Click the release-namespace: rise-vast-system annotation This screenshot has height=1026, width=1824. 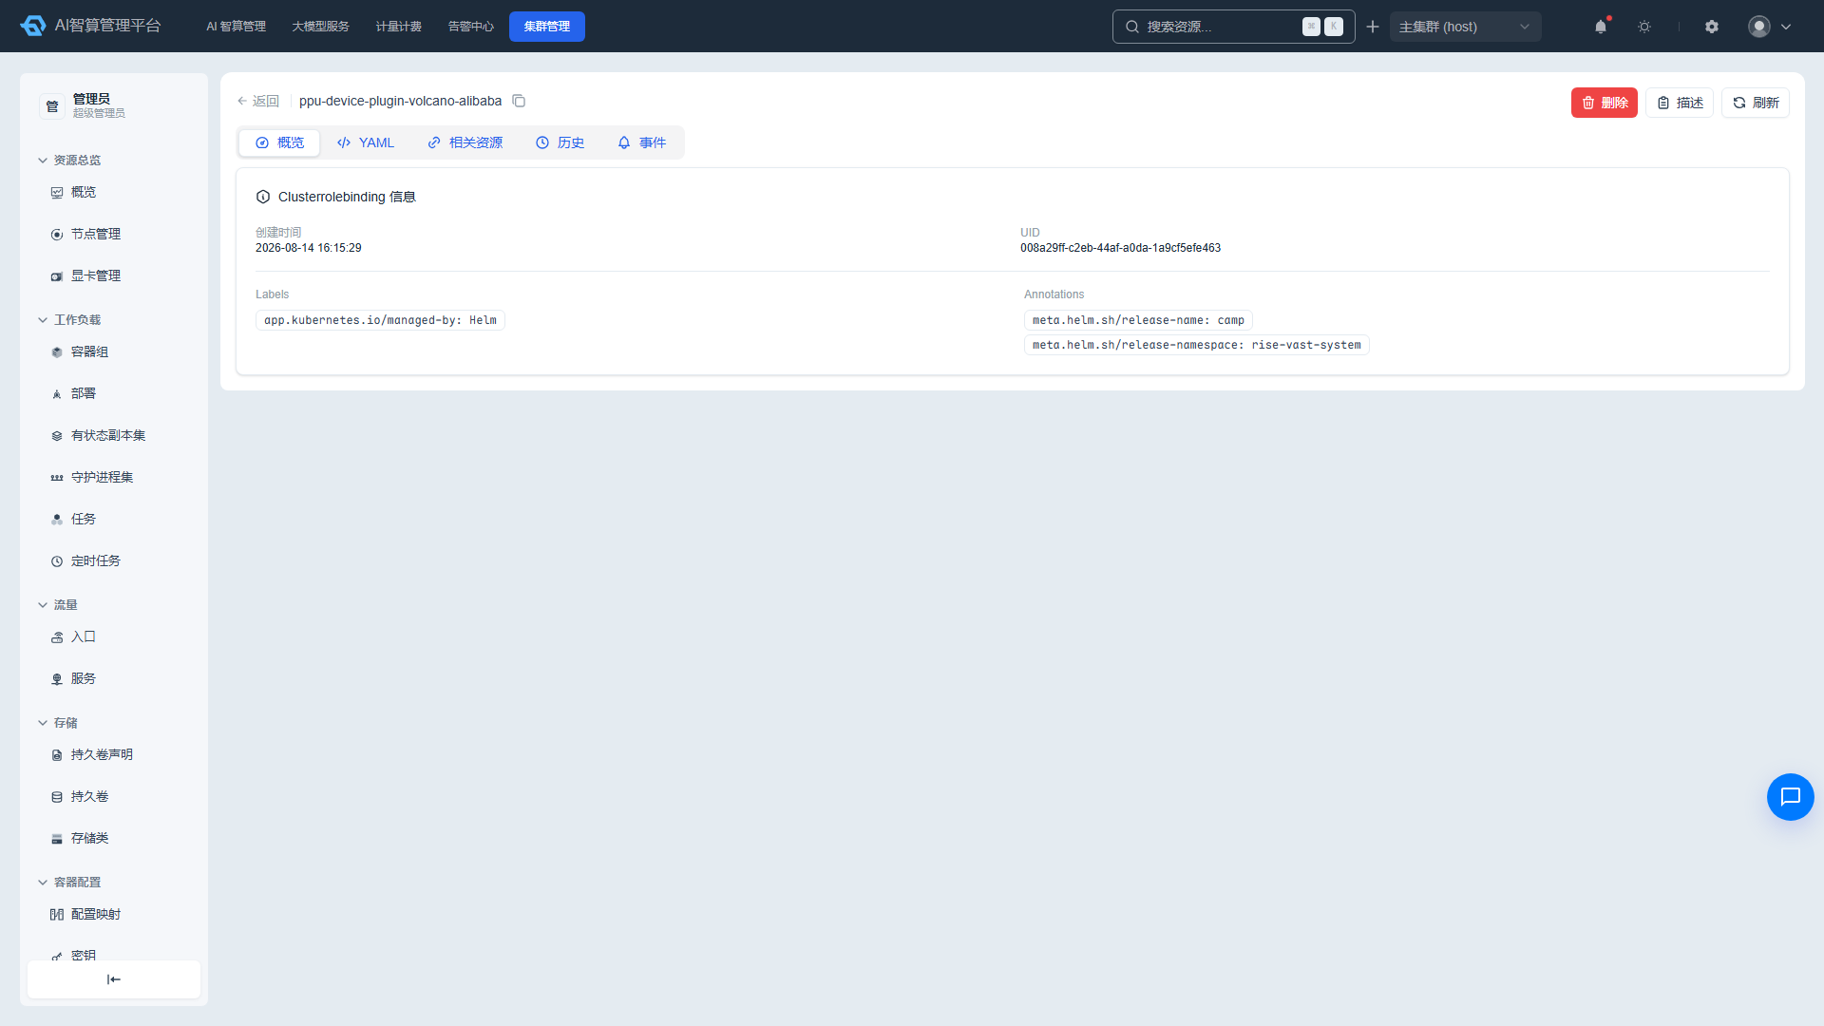pos(1197,345)
